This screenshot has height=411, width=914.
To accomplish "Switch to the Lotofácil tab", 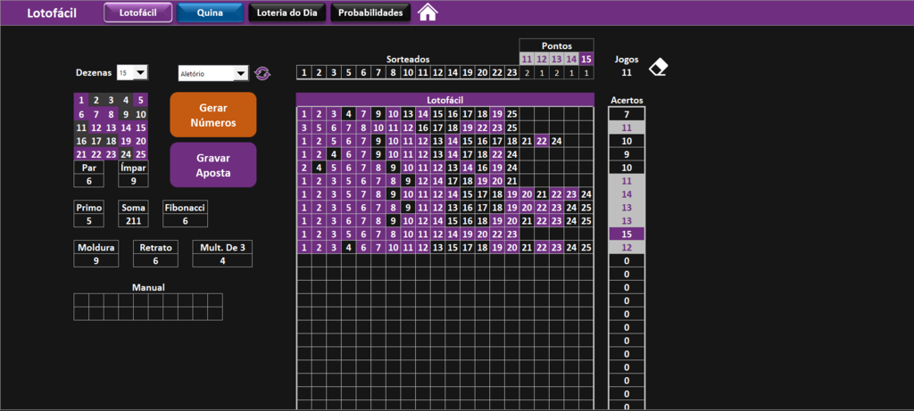I will 138,12.
